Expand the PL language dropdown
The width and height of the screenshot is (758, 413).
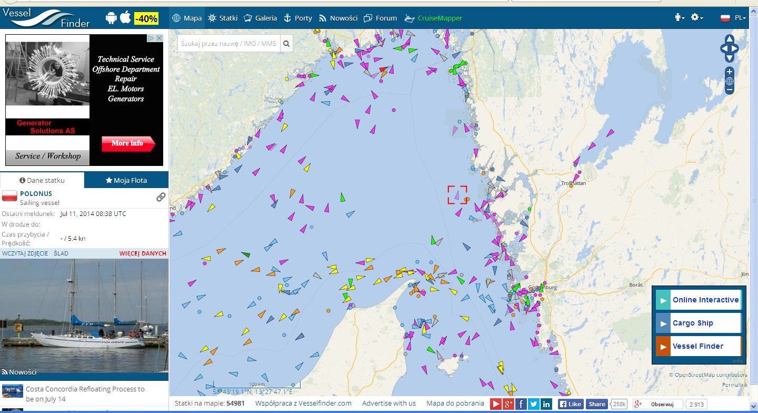click(741, 18)
